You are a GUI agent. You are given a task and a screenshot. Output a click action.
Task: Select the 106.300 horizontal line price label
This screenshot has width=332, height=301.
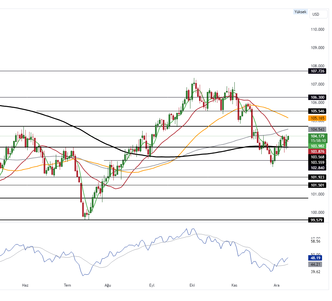(x=317, y=97)
